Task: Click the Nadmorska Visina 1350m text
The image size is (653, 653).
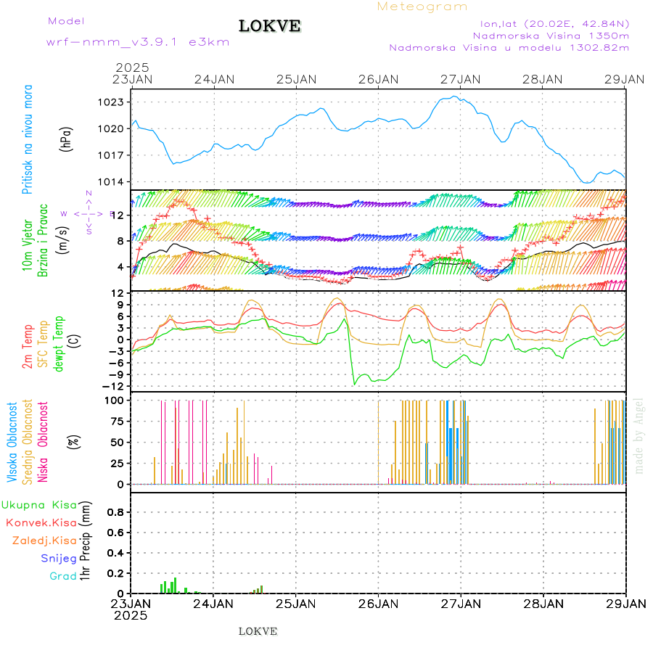Action: (x=551, y=35)
